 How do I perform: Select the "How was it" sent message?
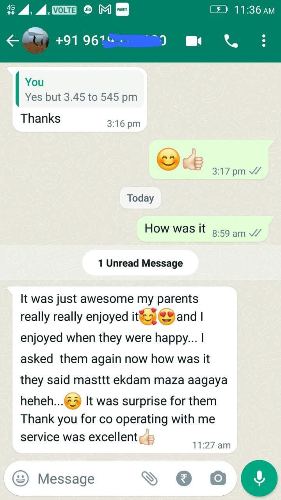pos(203,229)
